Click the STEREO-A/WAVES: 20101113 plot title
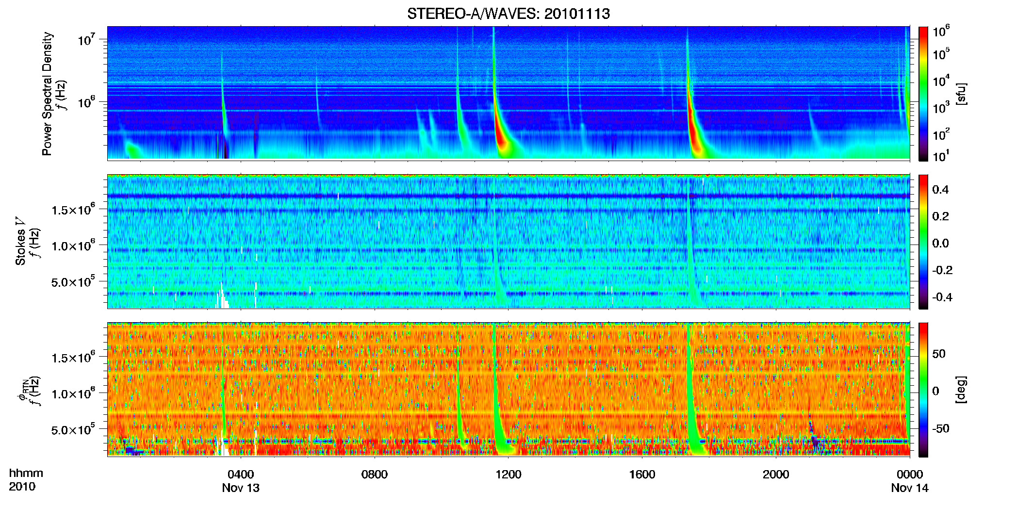This screenshot has width=1017, height=524. tap(508, 14)
